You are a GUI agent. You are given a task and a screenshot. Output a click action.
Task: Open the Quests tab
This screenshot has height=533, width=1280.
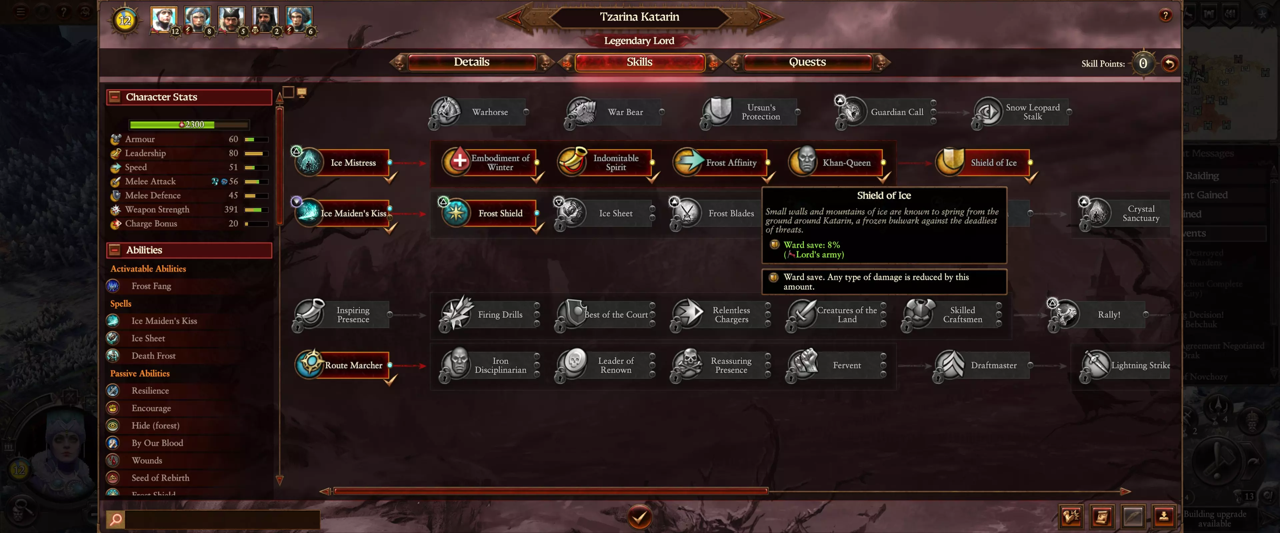click(807, 62)
